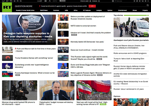Open Trump deporting Elon Musk story
151x106 pixels.
pyautogui.click(x=129, y=60)
